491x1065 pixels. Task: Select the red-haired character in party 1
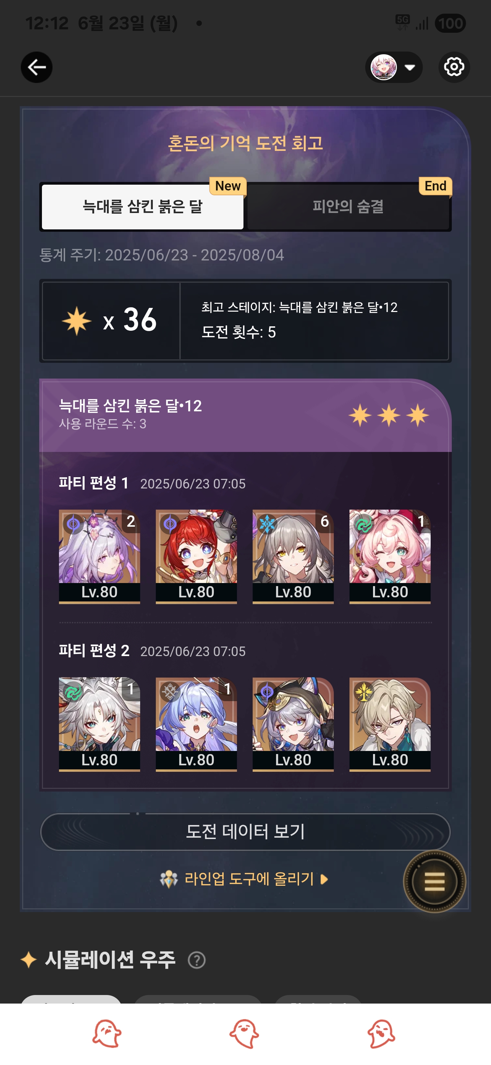[196, 556]
